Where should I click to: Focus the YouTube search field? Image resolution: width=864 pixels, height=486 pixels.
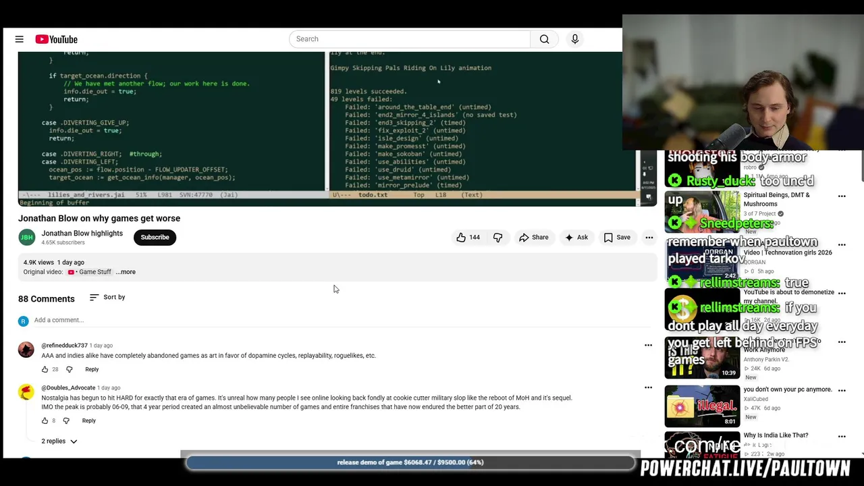pyautogui.click(x=410, y=39)
